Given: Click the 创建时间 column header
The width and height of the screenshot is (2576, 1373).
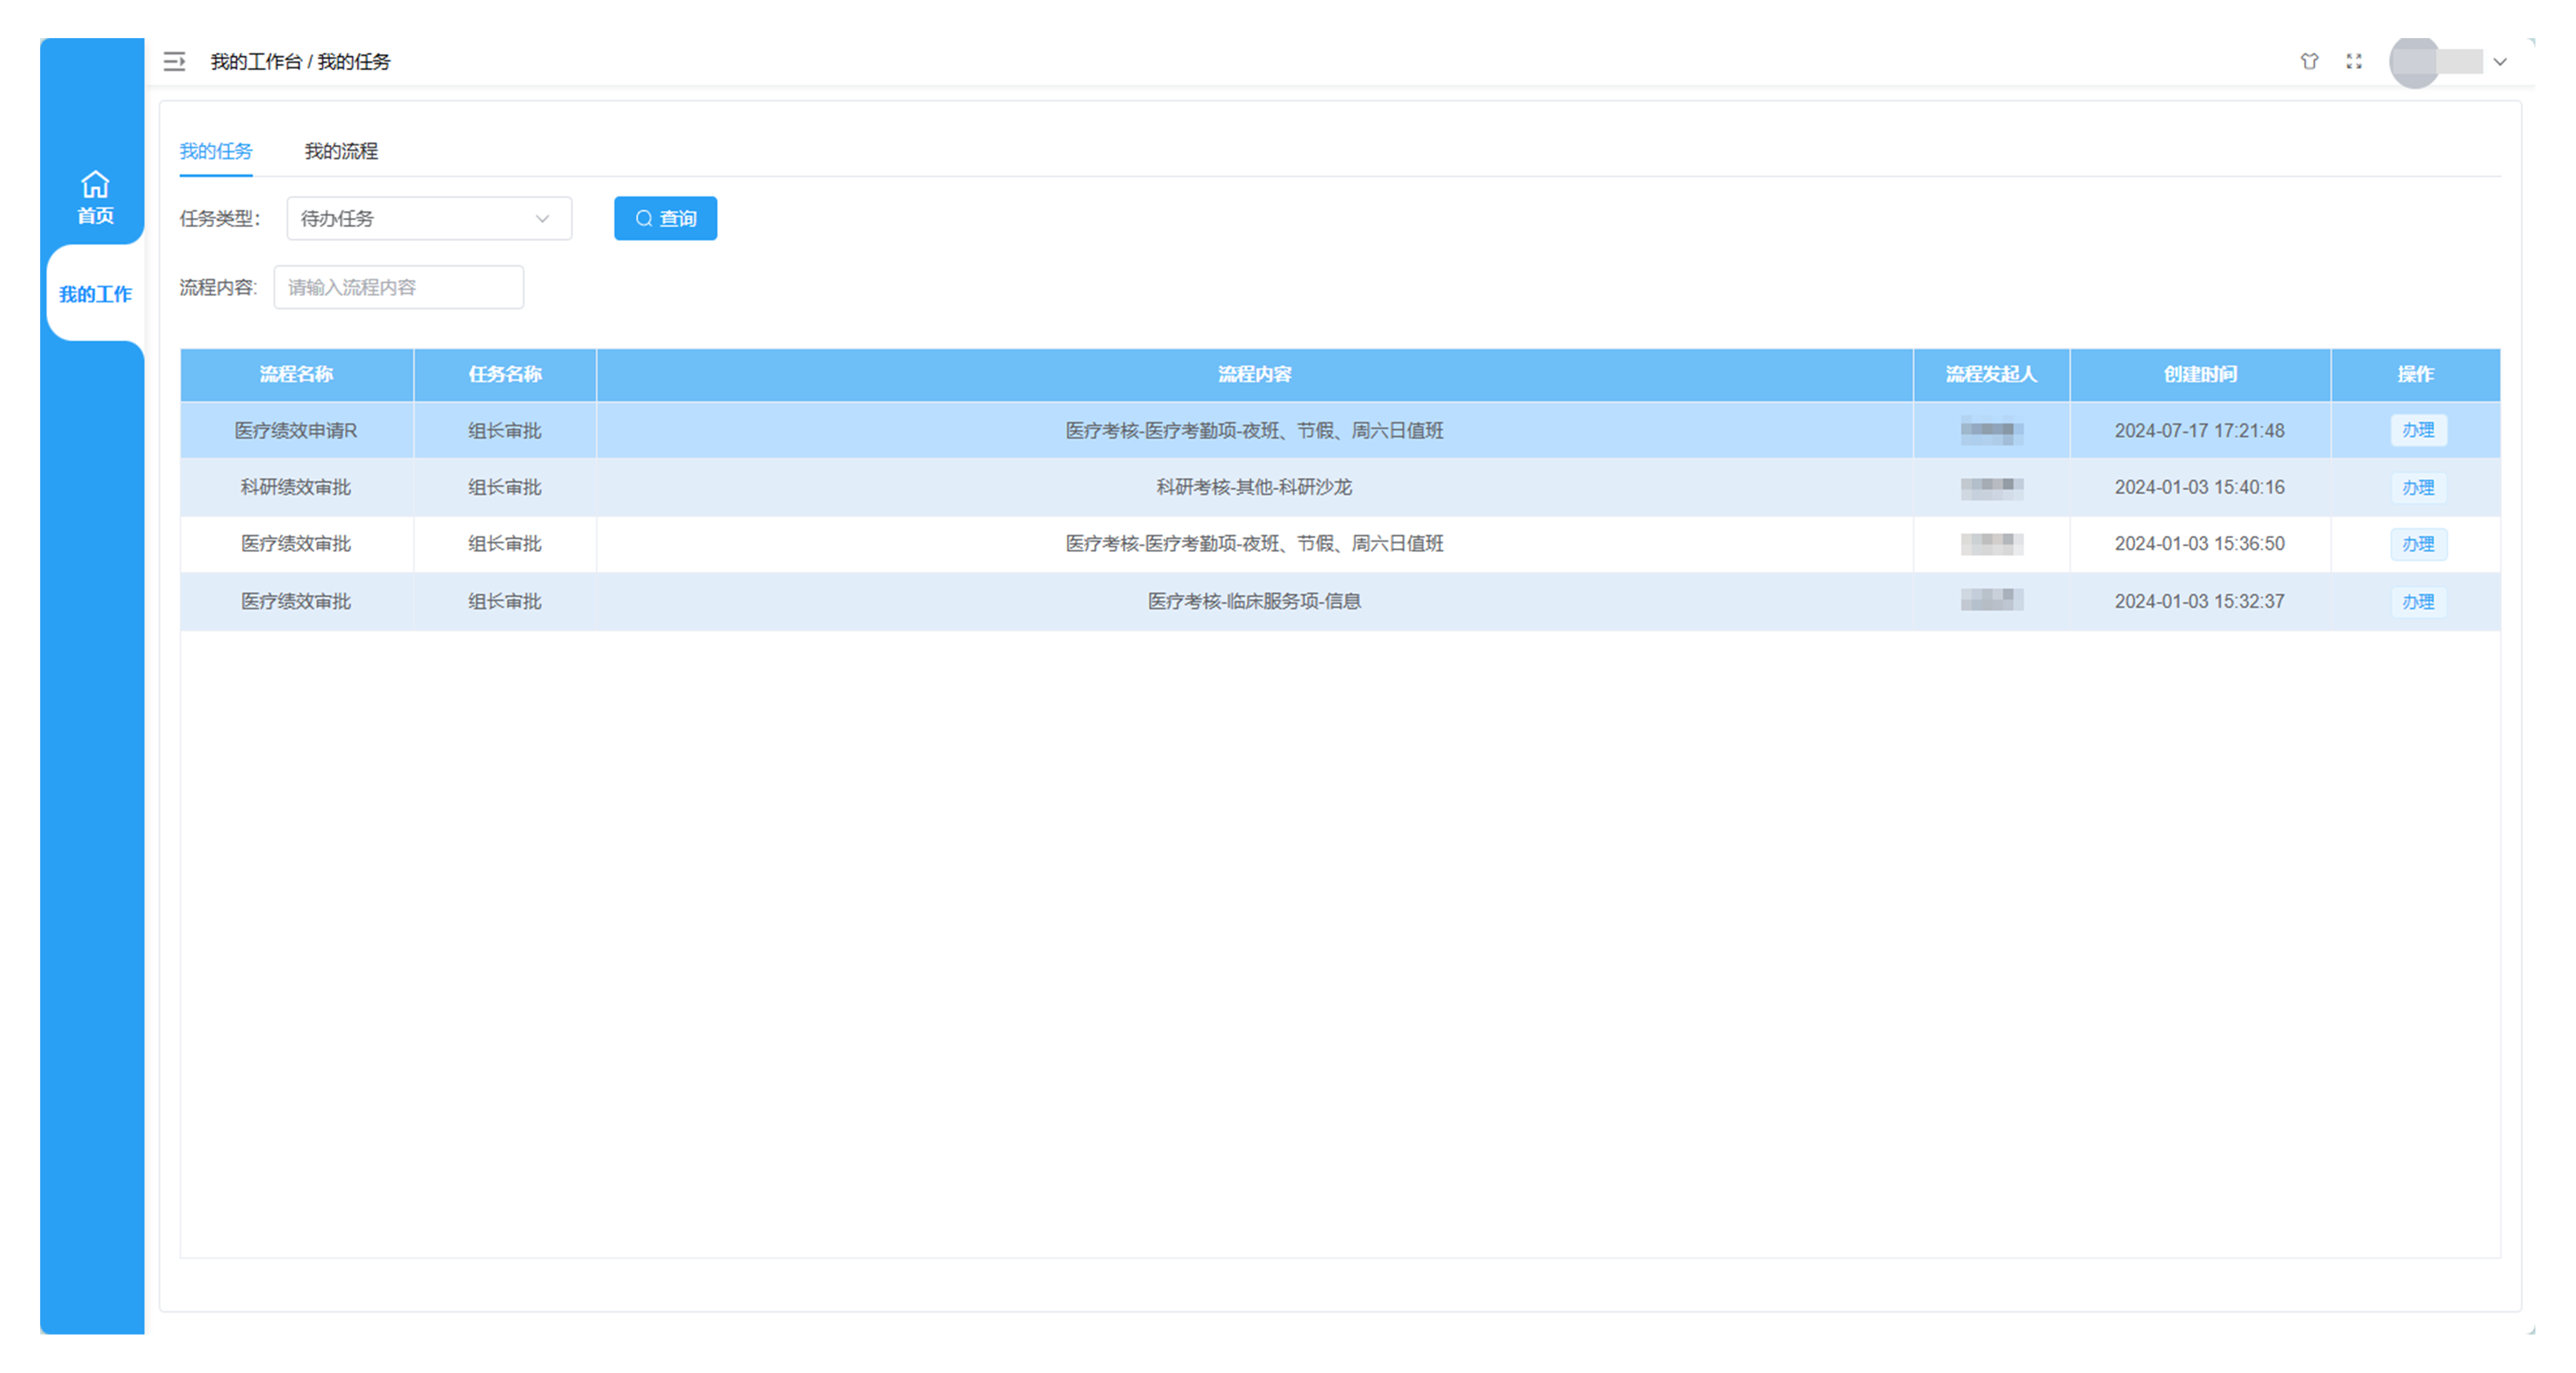Looking at the screenshot, I should click(x=2200, y=375).
